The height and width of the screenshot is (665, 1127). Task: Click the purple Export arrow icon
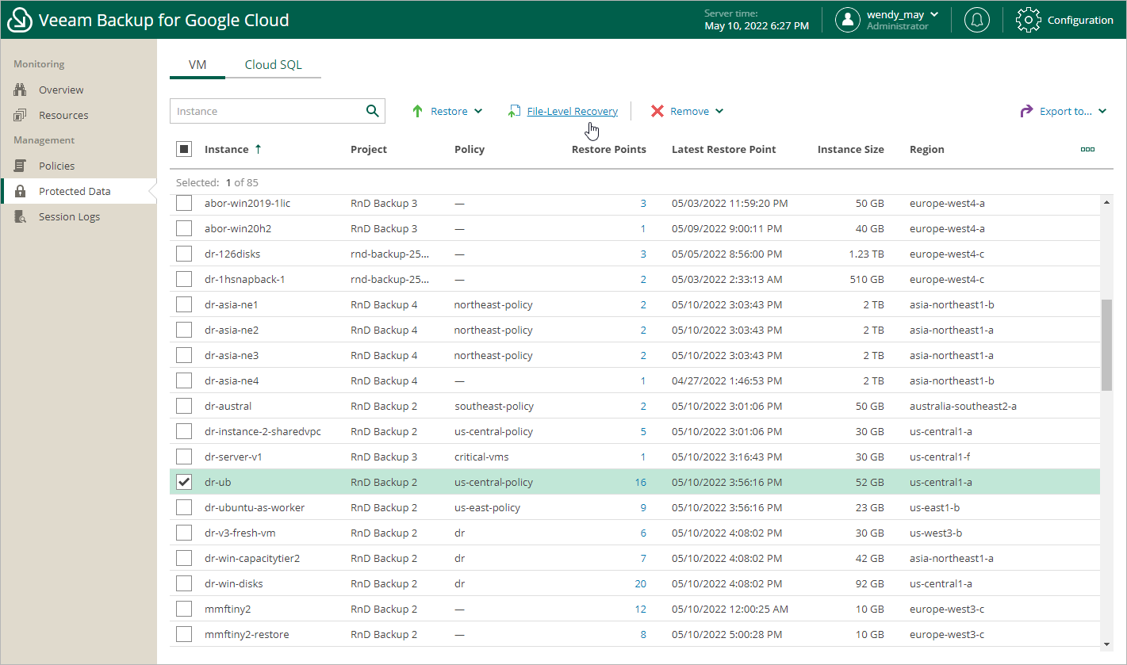[1026, 111]
